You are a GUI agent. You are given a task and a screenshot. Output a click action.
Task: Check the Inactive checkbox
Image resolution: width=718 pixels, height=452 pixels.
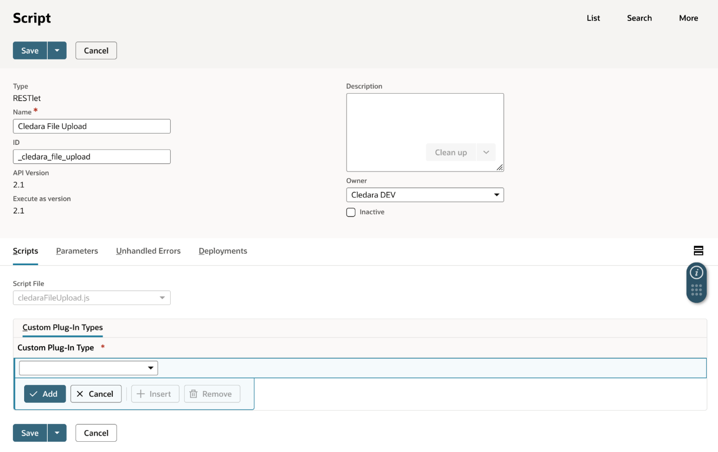tap(351, 212)
